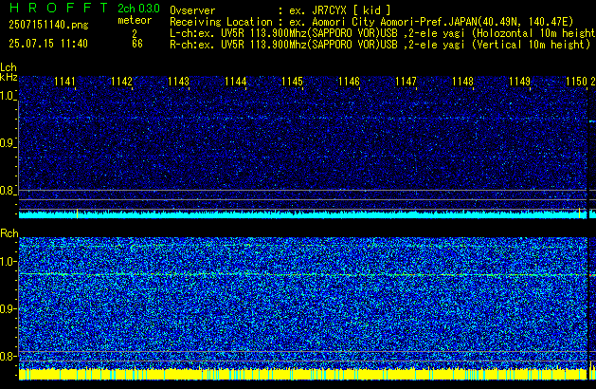Click the 1145 time marker

[292, 82]
